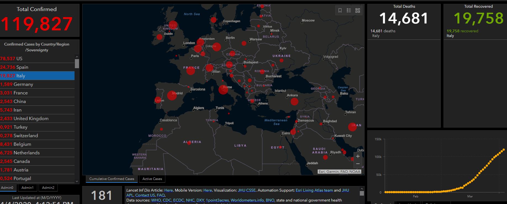Open the ECDC data source link

(179, 200)
